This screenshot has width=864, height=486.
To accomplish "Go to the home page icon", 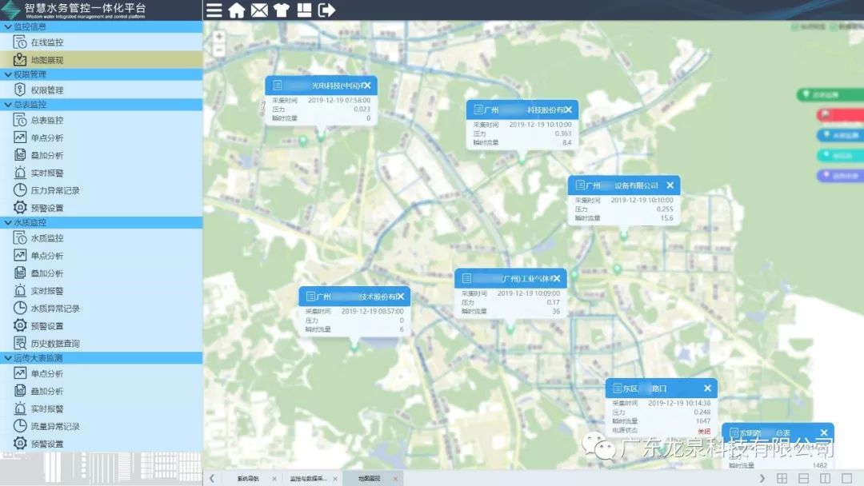I will [x=237, y=10].
